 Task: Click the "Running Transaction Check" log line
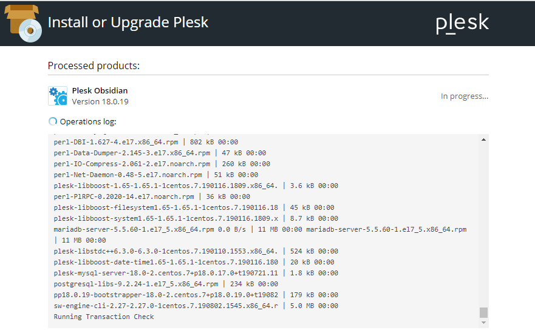(x=104, y=317)
